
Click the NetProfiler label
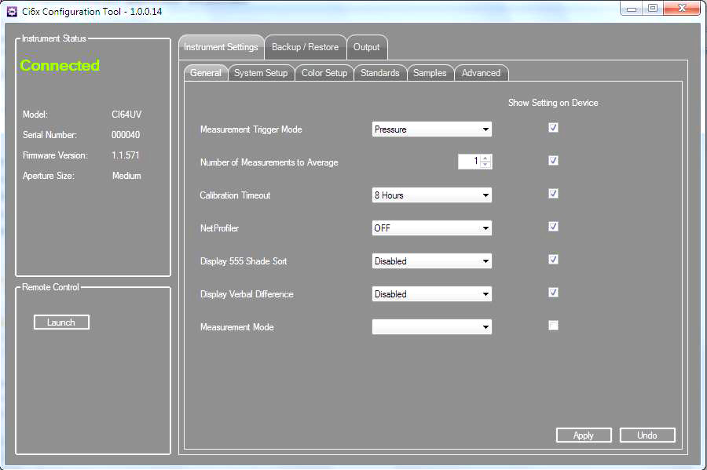click(x=220, y=228)
